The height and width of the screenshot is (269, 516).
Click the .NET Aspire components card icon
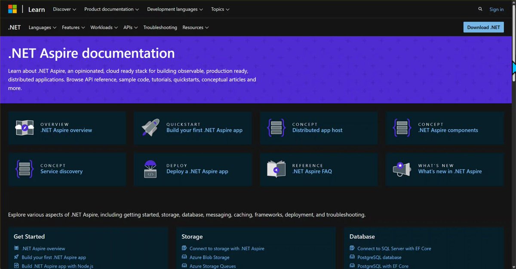(x=402, y=127)
